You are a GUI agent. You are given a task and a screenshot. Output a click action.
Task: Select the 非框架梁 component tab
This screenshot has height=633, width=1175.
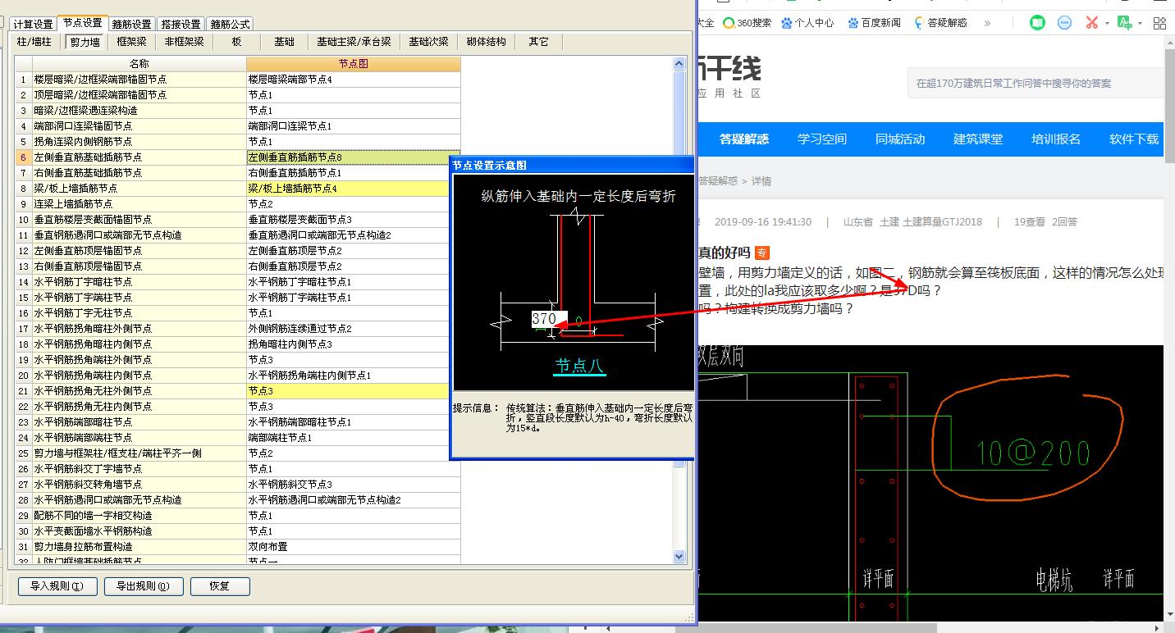tap(184, 42)
